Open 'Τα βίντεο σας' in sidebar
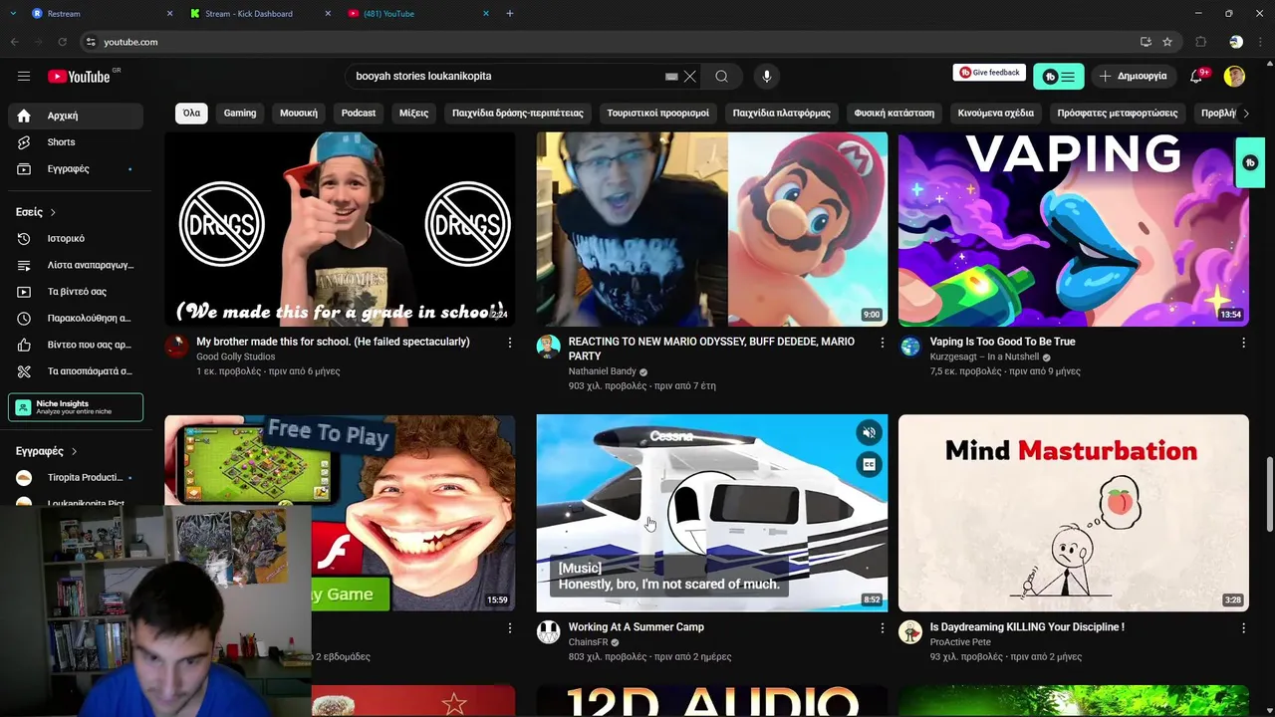The width and height of the screenshot is (1275, 717). coord(76,292)
